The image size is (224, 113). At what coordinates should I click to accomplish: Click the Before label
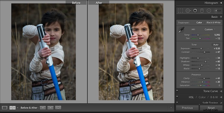coord(76,3)
